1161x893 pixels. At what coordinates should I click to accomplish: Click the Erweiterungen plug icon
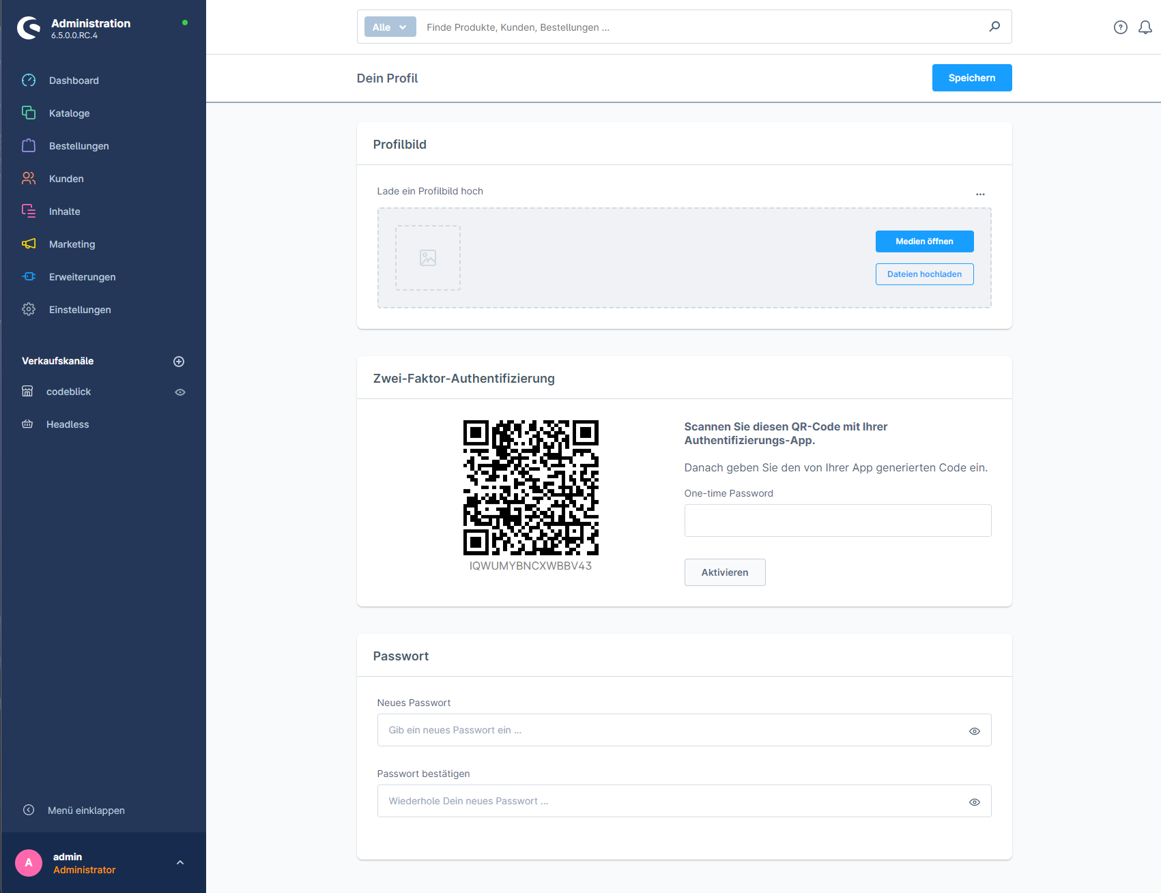coord(29,277)
